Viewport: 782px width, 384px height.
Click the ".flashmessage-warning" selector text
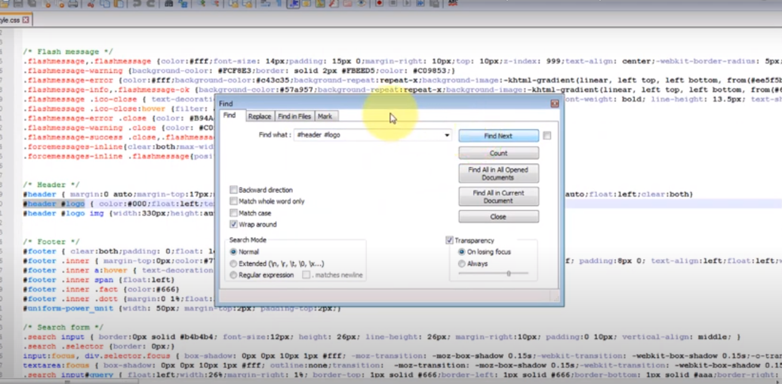[x=73, y=71]
